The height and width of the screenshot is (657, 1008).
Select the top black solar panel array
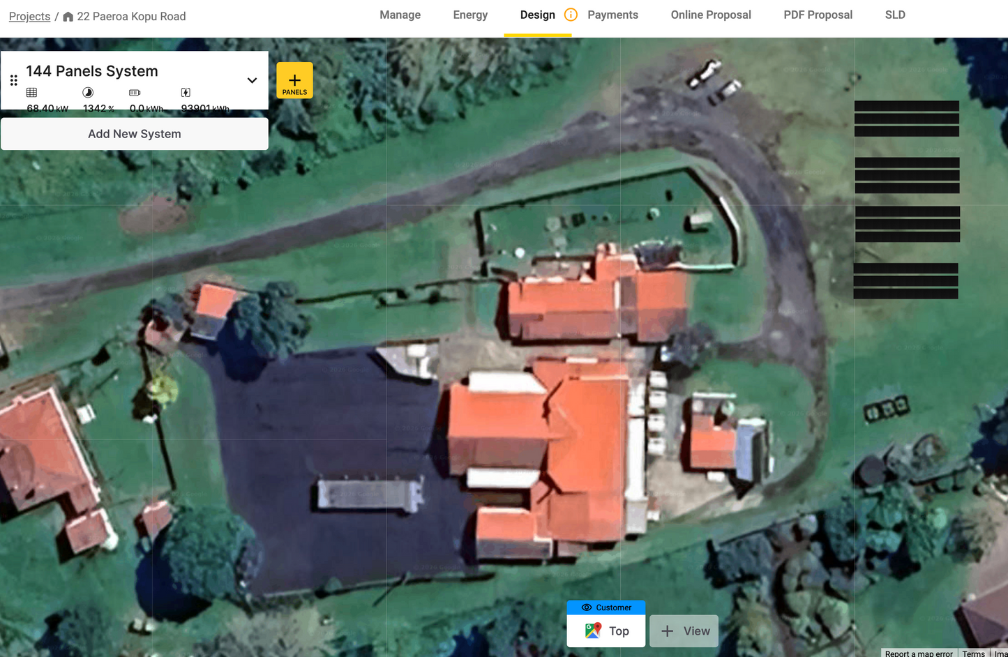click(907, 119)
